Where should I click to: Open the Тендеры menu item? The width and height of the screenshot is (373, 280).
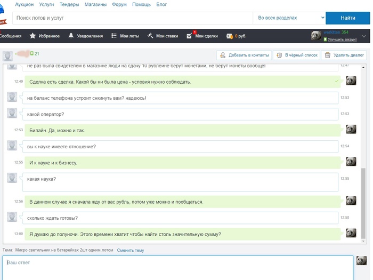[69, 4]
